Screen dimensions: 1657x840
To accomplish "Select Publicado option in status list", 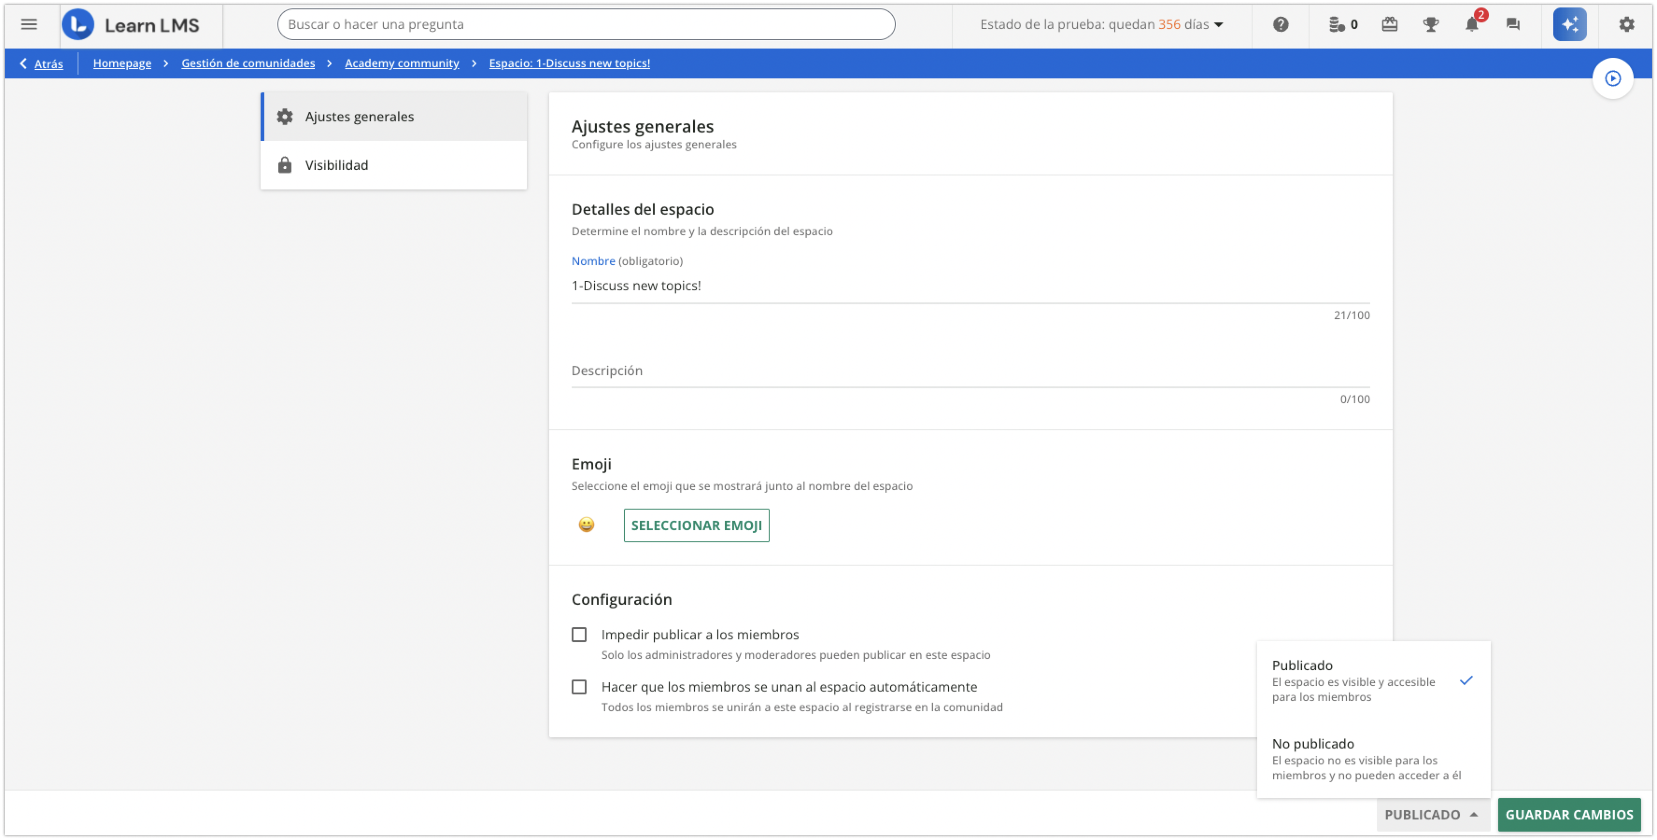I will [1366, 680].
